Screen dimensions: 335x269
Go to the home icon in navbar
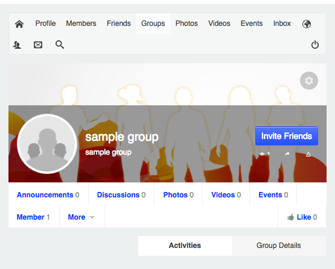pyautogui.click(x=19, y=24)
